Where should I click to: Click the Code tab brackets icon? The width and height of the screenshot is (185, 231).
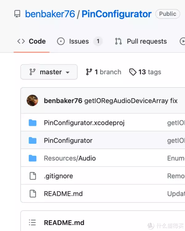[x=21, y=41]
